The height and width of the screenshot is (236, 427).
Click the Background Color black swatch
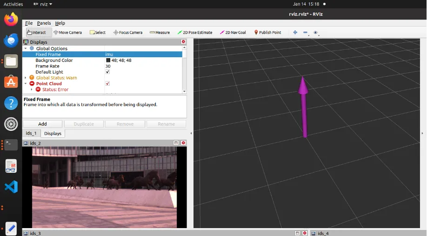pos(108,60)
